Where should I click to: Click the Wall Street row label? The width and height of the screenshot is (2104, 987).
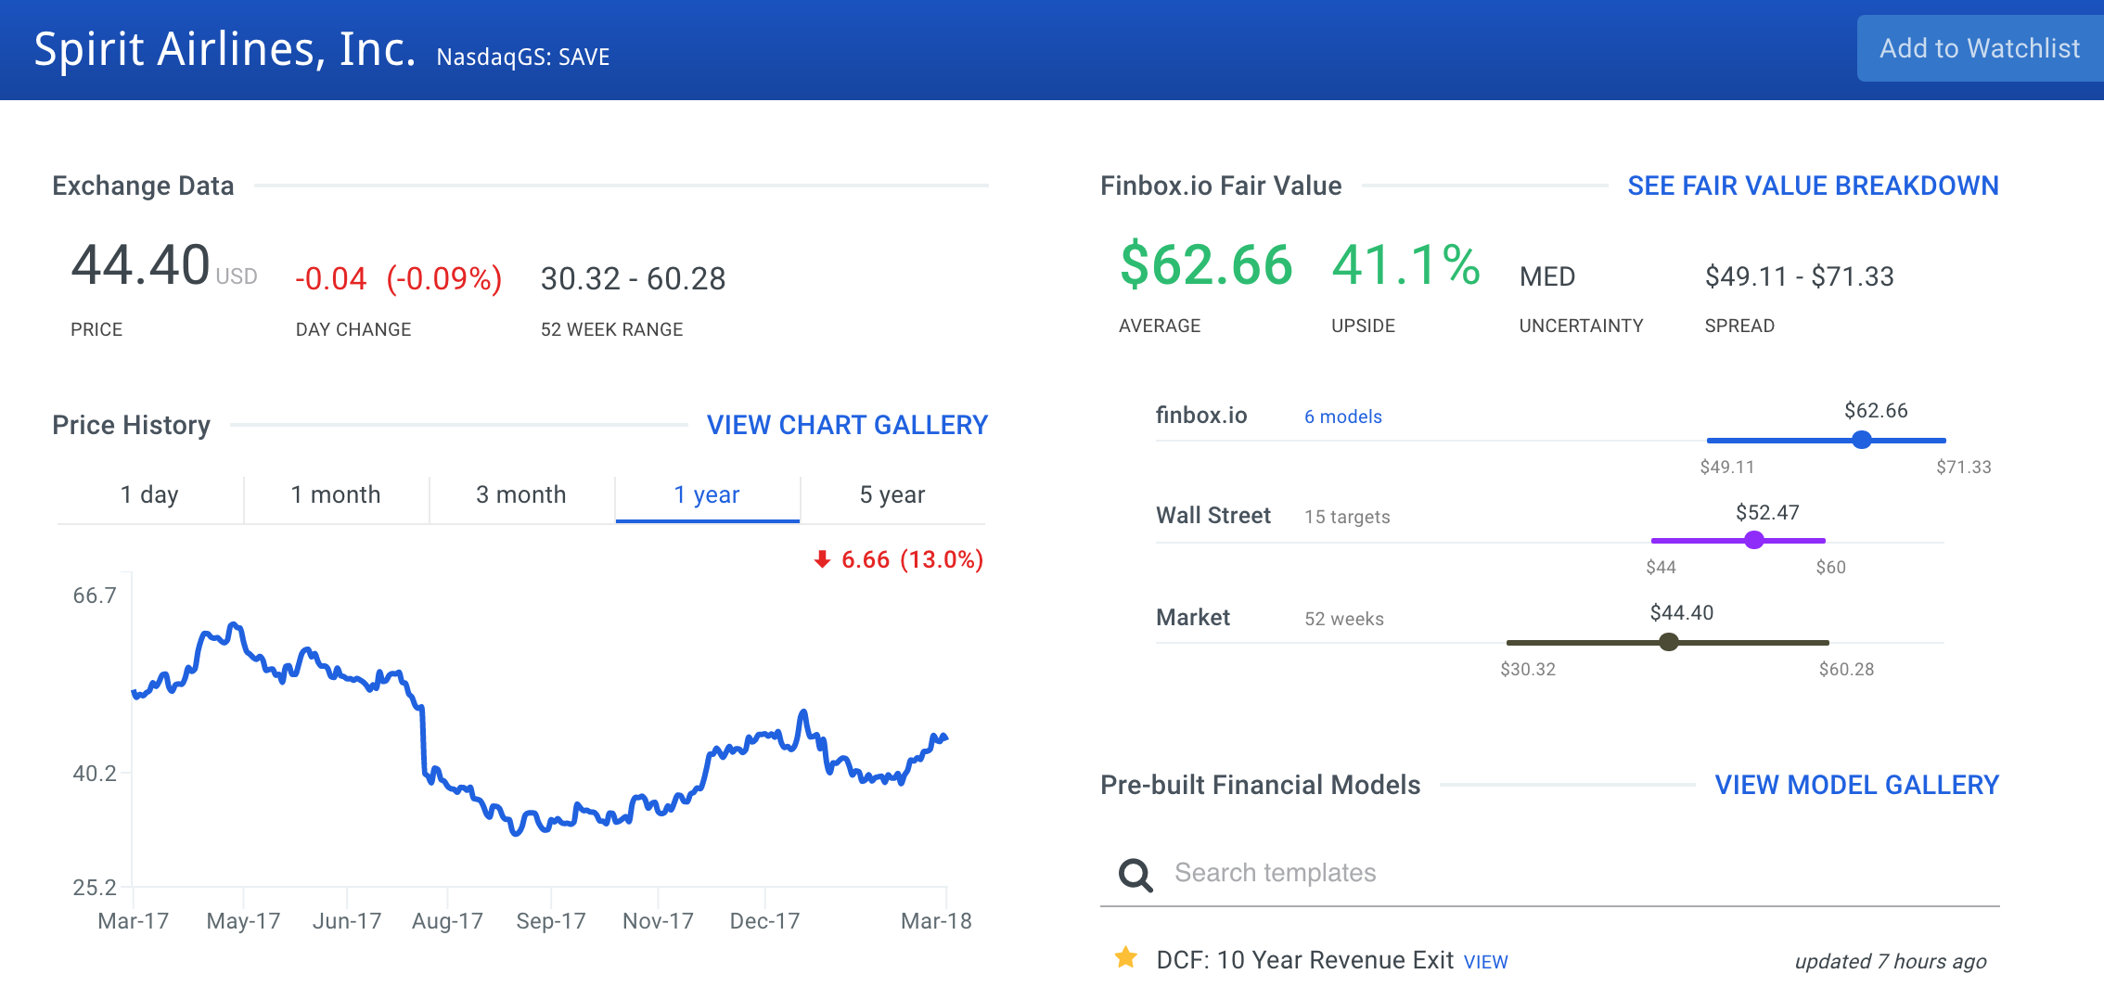[x=1212, y=516]
